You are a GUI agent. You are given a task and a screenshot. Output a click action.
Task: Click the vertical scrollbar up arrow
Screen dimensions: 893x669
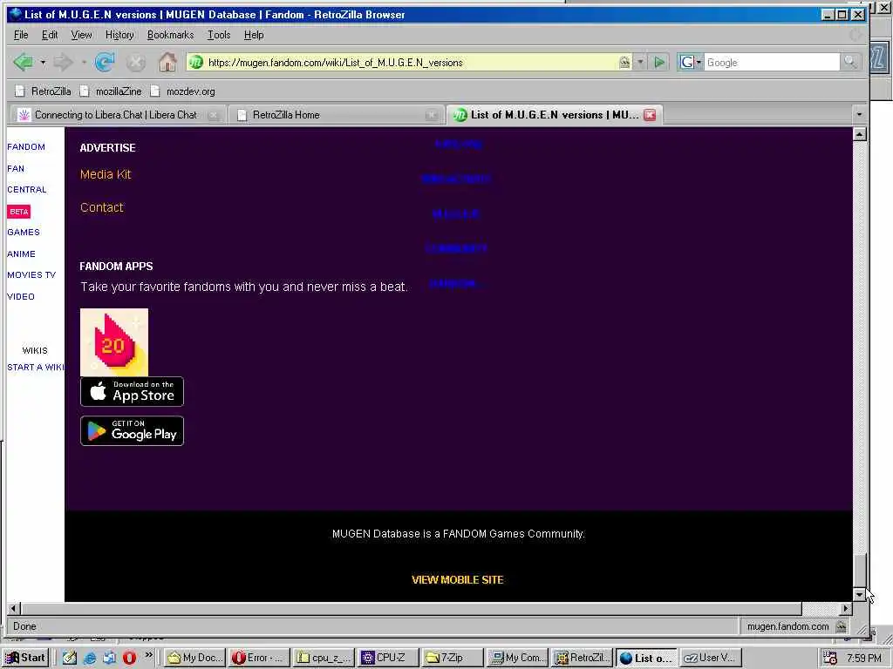860,134
